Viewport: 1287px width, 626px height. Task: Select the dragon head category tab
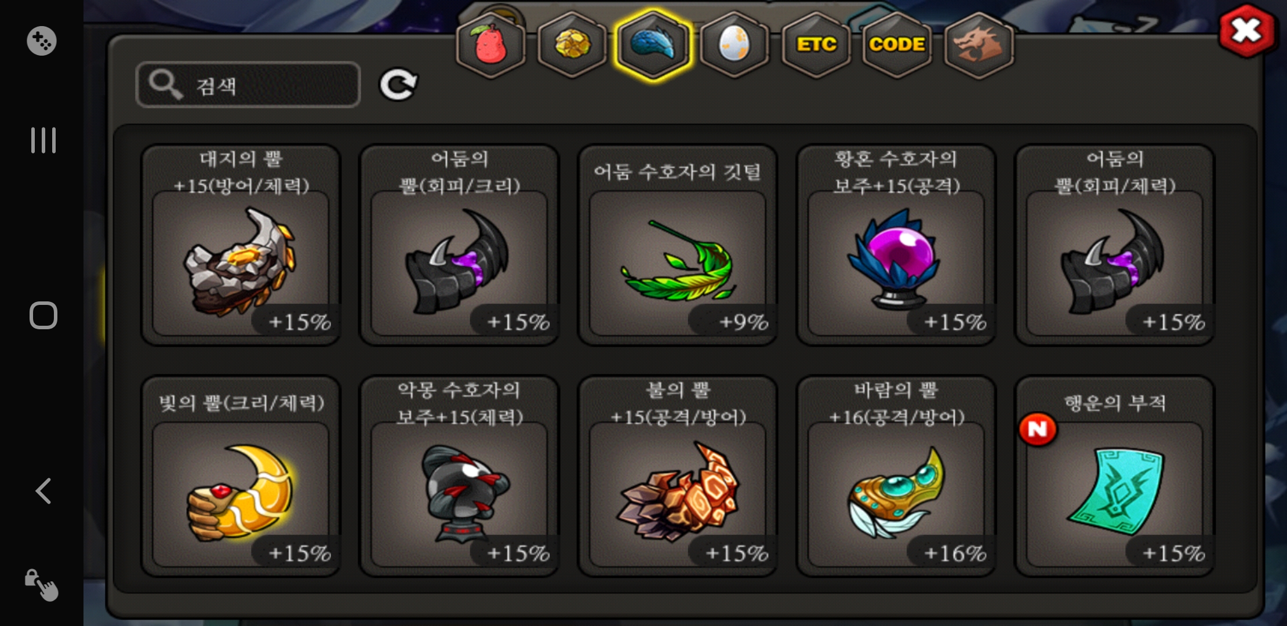(x=979, y=45)
